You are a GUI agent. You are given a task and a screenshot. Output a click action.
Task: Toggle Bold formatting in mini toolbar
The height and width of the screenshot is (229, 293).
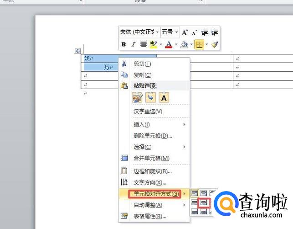tap(123, 44)
